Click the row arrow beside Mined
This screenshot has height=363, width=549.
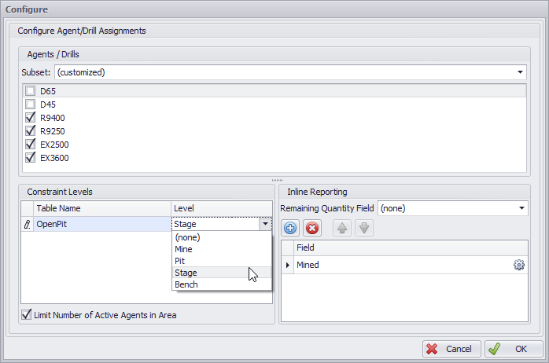point(288,265)
